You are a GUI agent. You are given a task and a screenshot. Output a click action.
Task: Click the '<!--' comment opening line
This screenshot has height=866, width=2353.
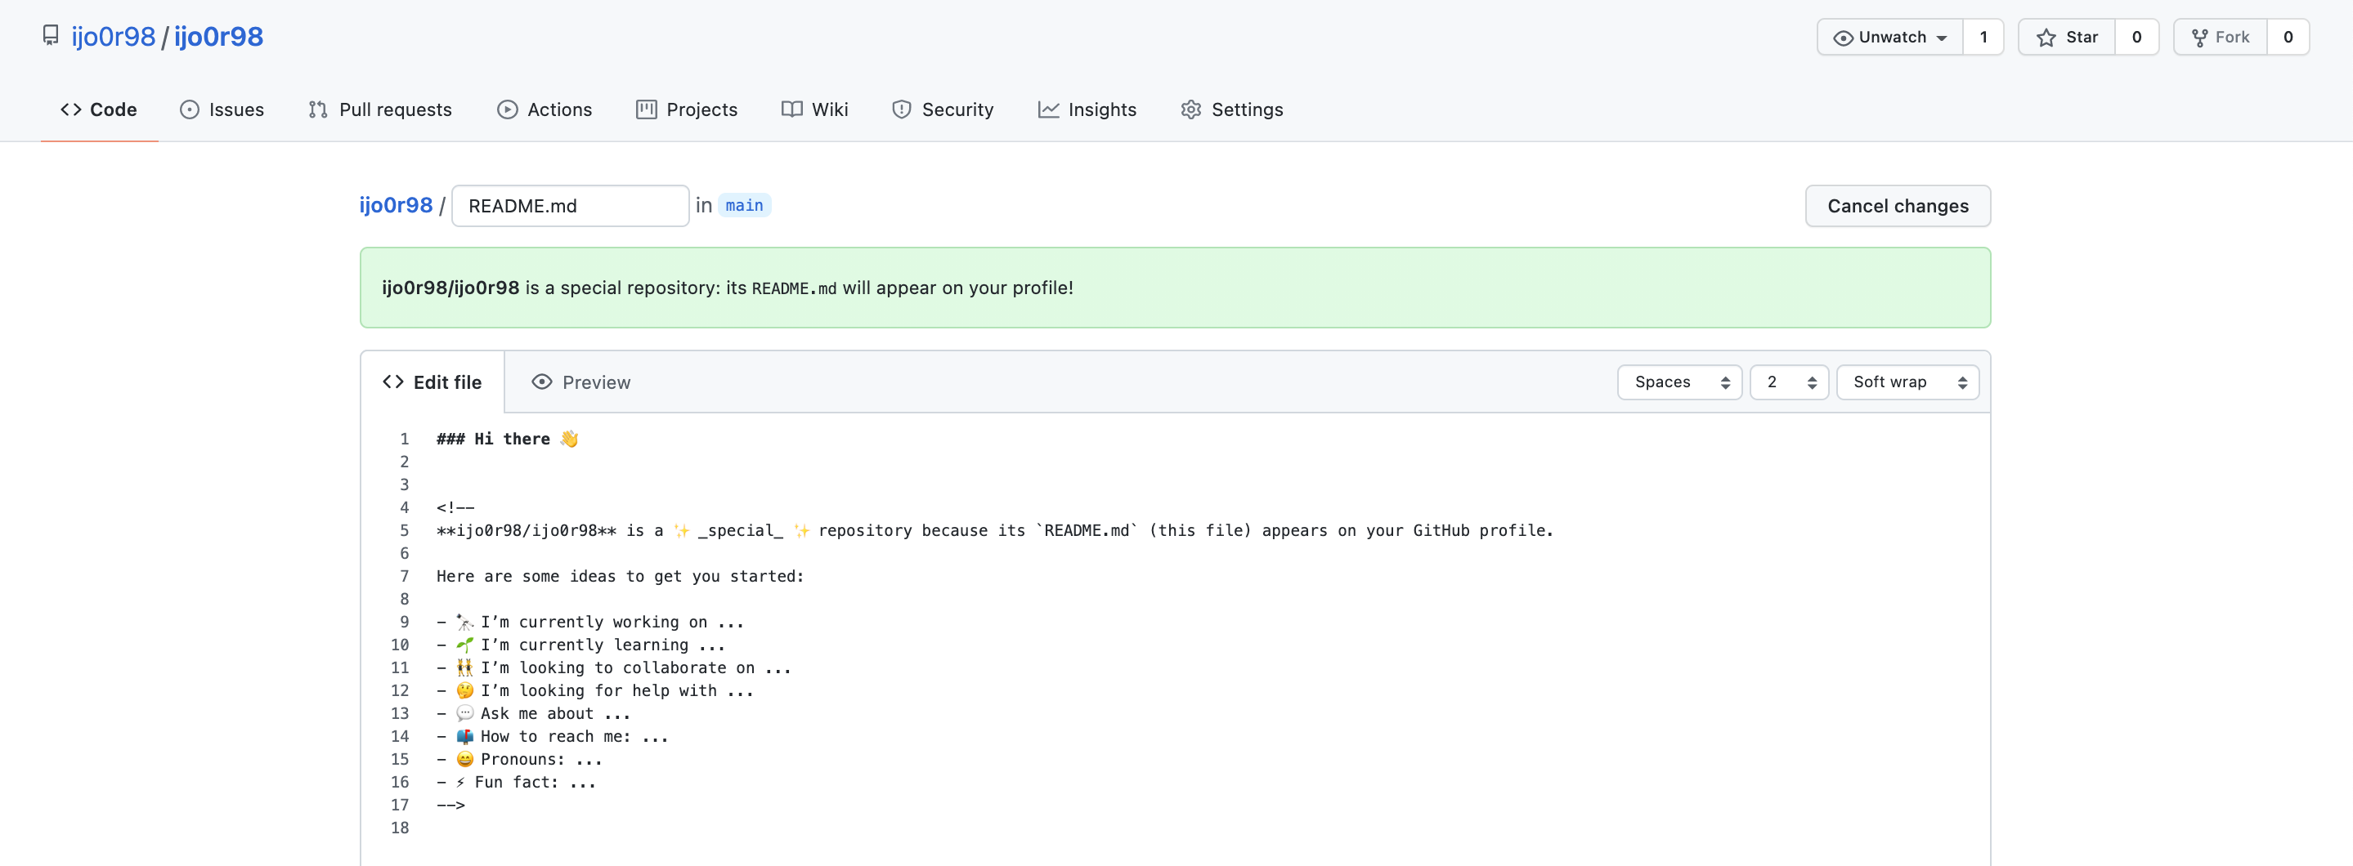[x=455, y=507]
